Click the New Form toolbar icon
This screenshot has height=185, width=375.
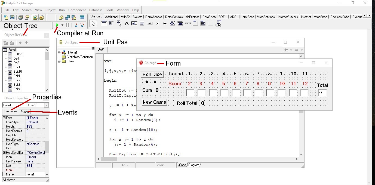pos(82,17)
